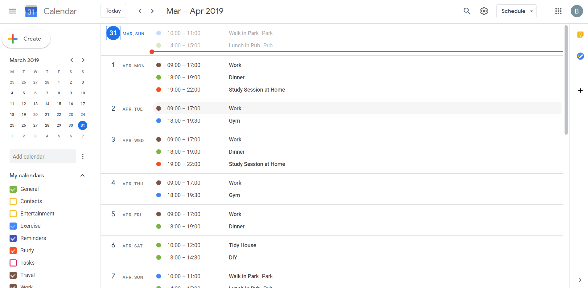Show previous month in mini calendar
Viewport: 588px width, 288px height.
(x=72, y=60)
